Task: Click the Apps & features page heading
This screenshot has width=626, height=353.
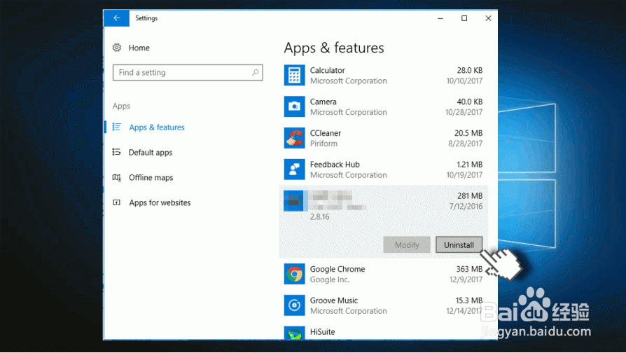Action: coord(334,48)
